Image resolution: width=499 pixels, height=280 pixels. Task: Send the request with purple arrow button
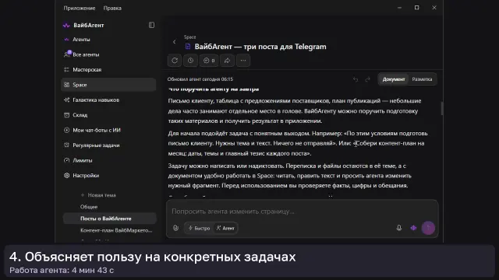pyautogui.click(x=428, y=228)
